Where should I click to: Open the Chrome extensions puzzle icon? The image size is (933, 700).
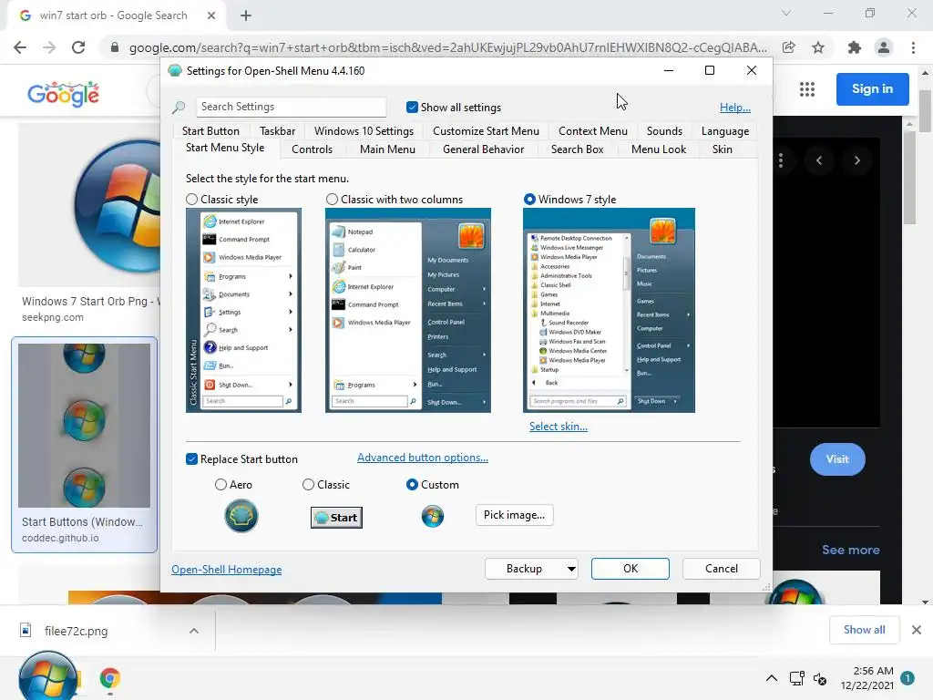click(x=855, y=47)
